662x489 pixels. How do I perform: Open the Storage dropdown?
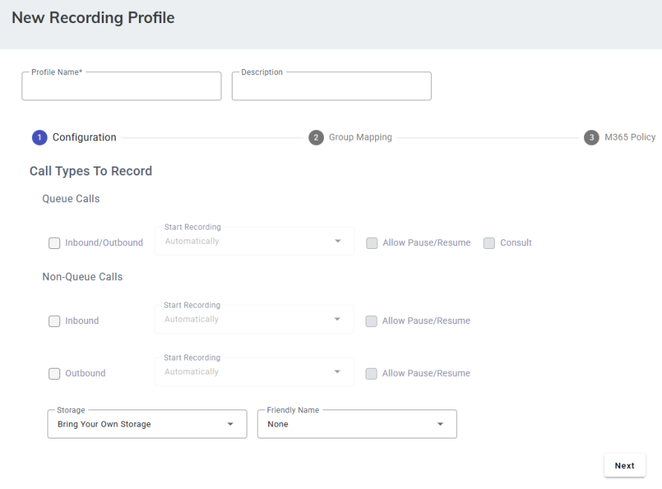pos(147,424)
